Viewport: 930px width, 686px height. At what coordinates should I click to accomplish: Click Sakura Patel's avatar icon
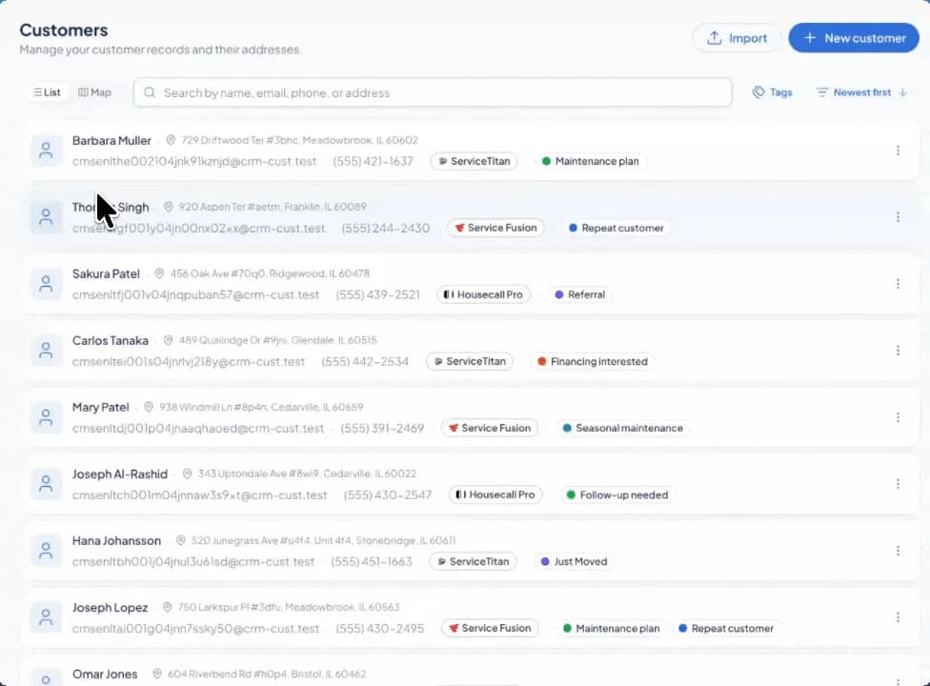(x=46, y=284)
